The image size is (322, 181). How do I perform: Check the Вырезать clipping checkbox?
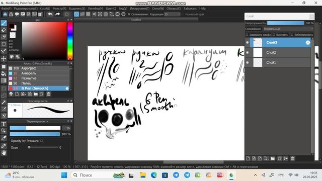274,35
